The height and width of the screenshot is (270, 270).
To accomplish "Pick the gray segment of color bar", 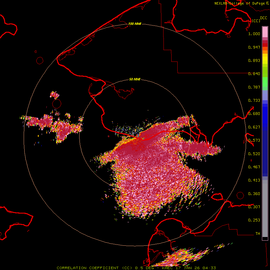I will click(x=265, y=208).
